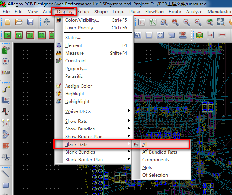Open the Setup menu
Viewport: 232px width, 195px height.
(x=83, y=12)
